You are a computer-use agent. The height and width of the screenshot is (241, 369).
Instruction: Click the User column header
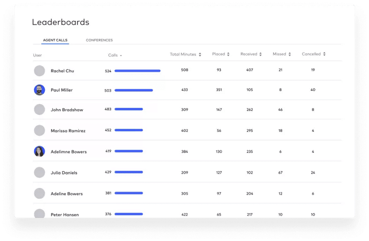(x=37, y=55)
